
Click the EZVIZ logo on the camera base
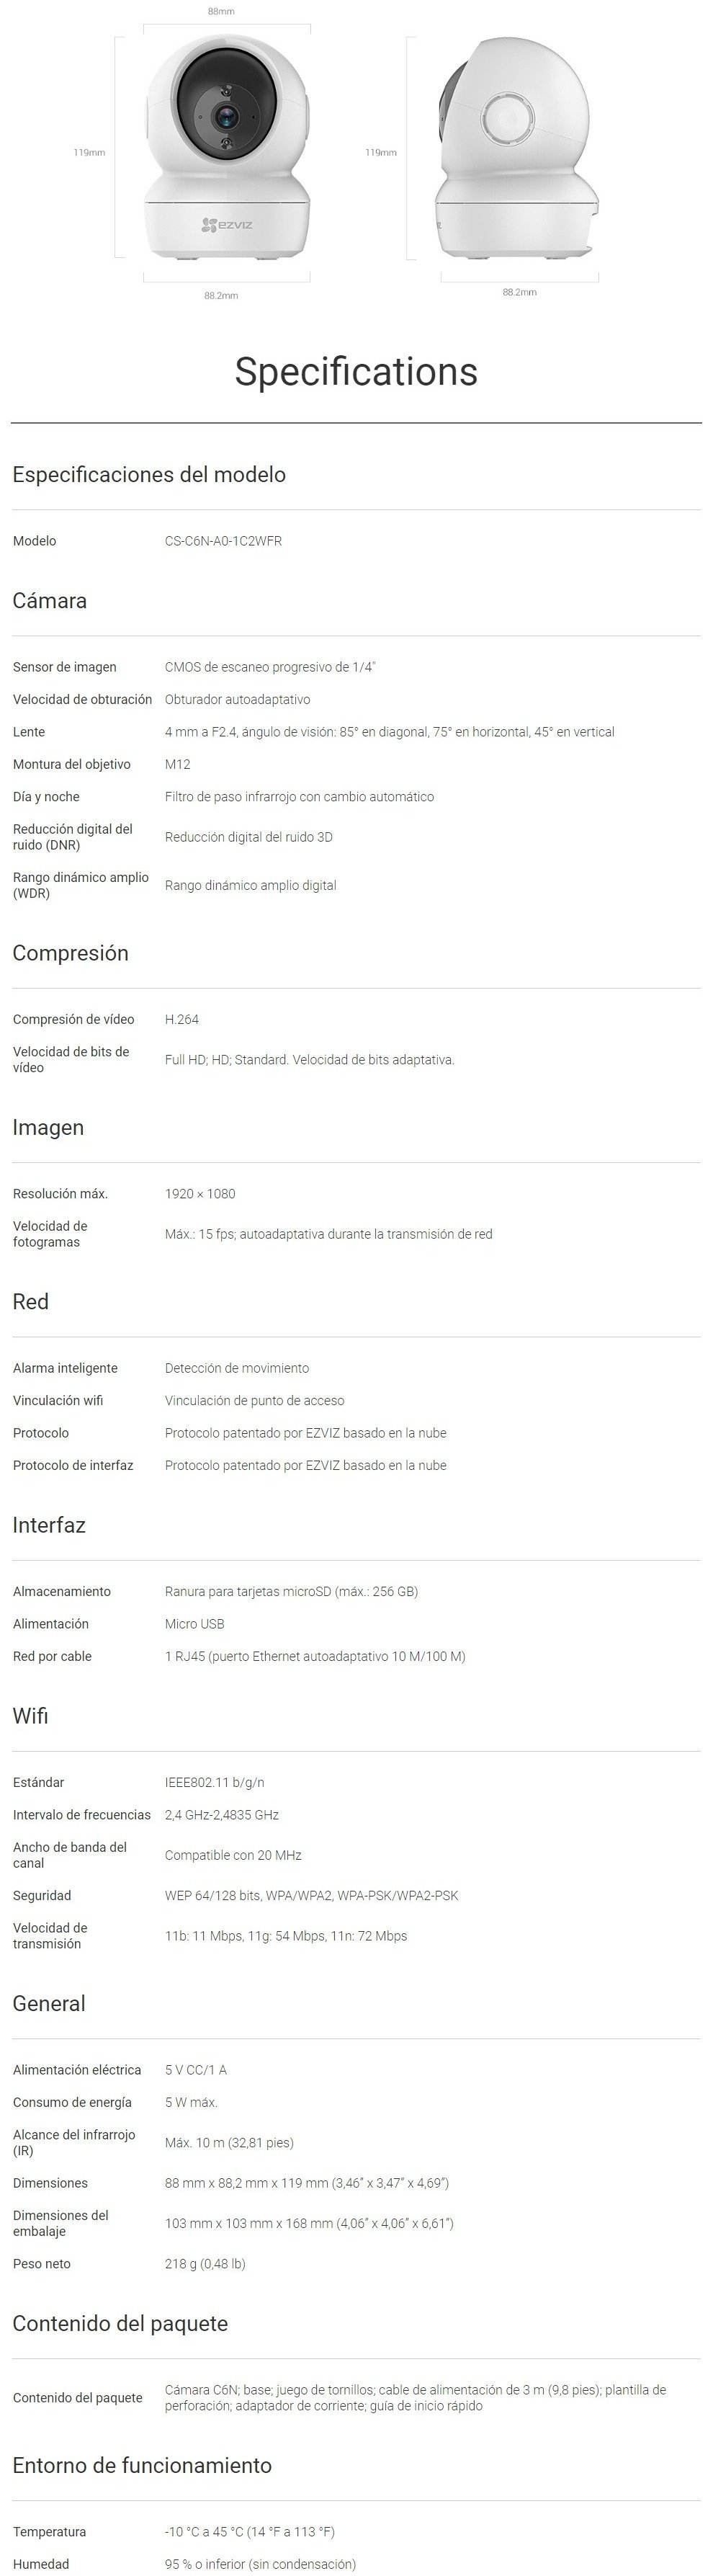(x=227, y=225)
